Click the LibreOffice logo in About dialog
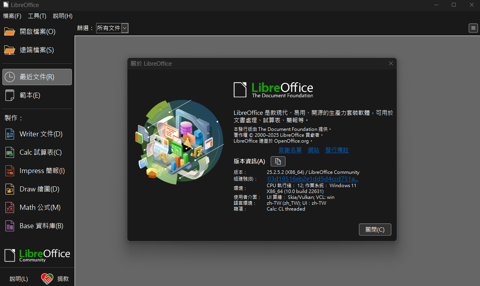Viewport: 480px width, 286px height. pos(273,90)
